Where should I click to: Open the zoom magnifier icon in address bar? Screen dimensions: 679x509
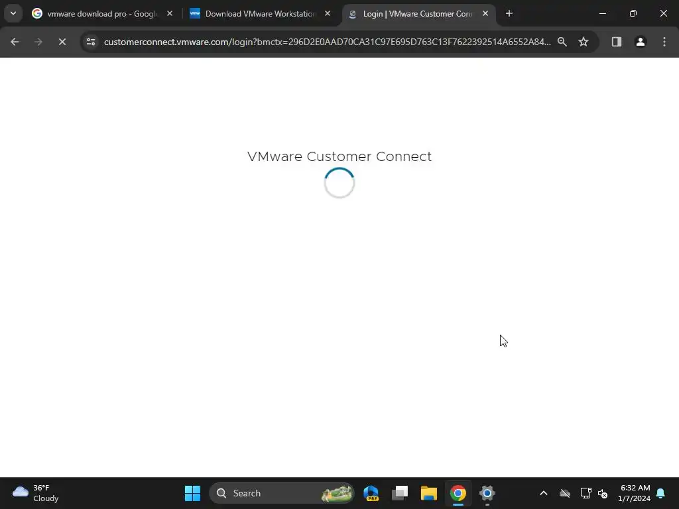tap(562, 42)
